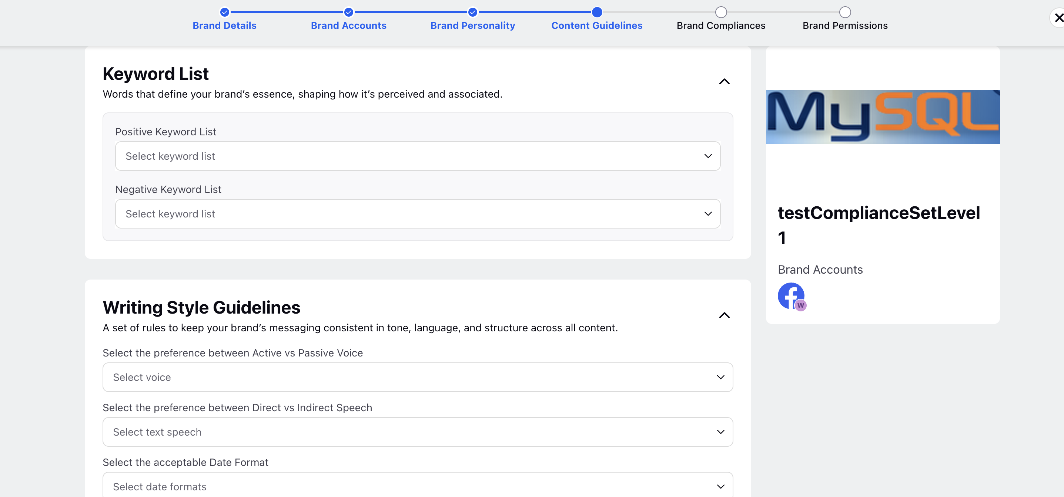Viewport: 1064px width, 497px height.
Task: Click the acceptable Date Format label
Action: [185, 463]
